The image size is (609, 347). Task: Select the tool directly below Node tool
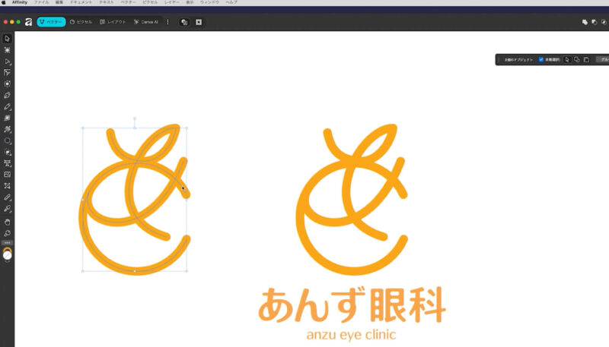7,72
